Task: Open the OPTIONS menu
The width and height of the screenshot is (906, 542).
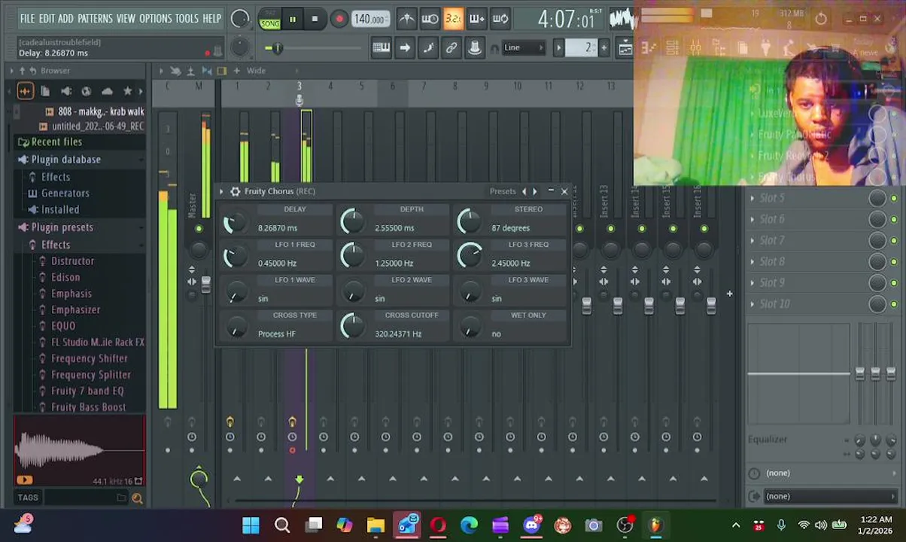Action: (156, 19)
